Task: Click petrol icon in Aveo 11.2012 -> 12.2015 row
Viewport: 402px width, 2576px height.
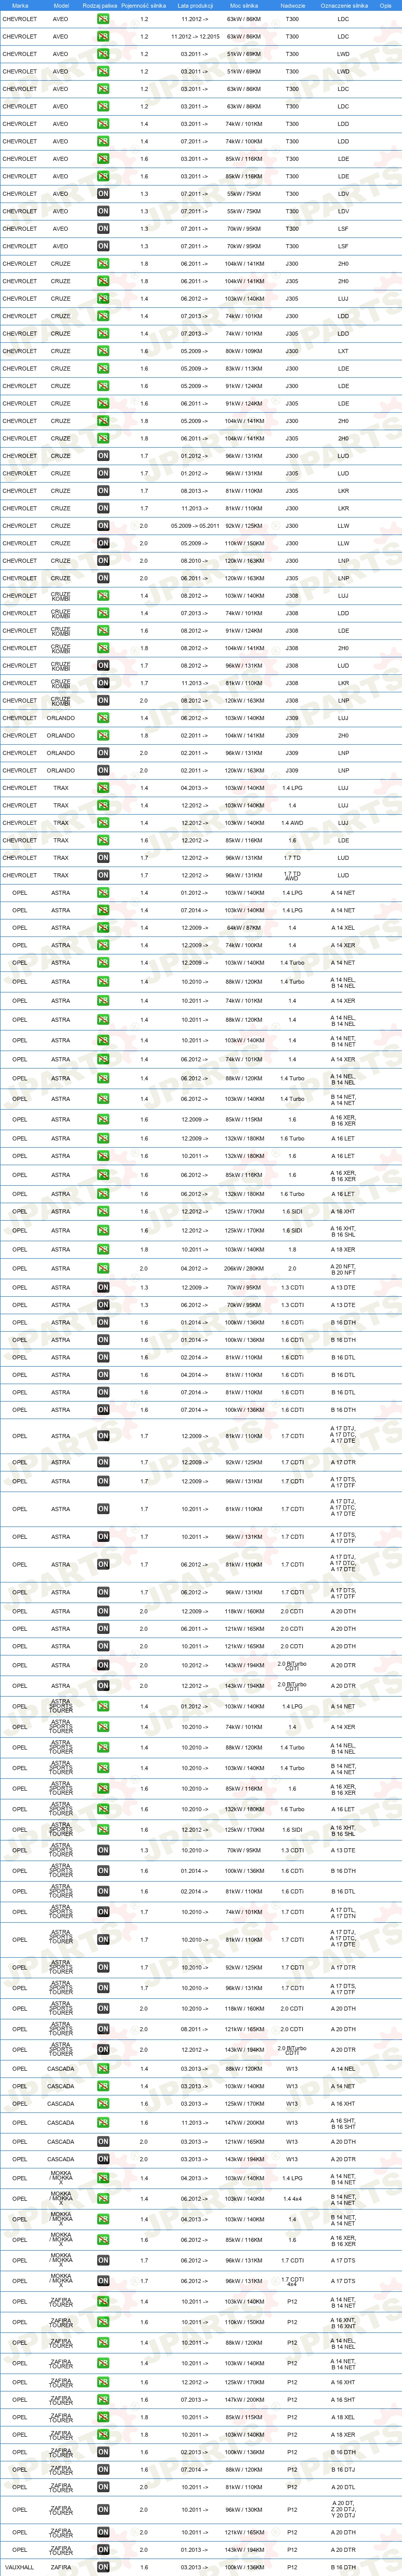Action: tap(103, 37)
